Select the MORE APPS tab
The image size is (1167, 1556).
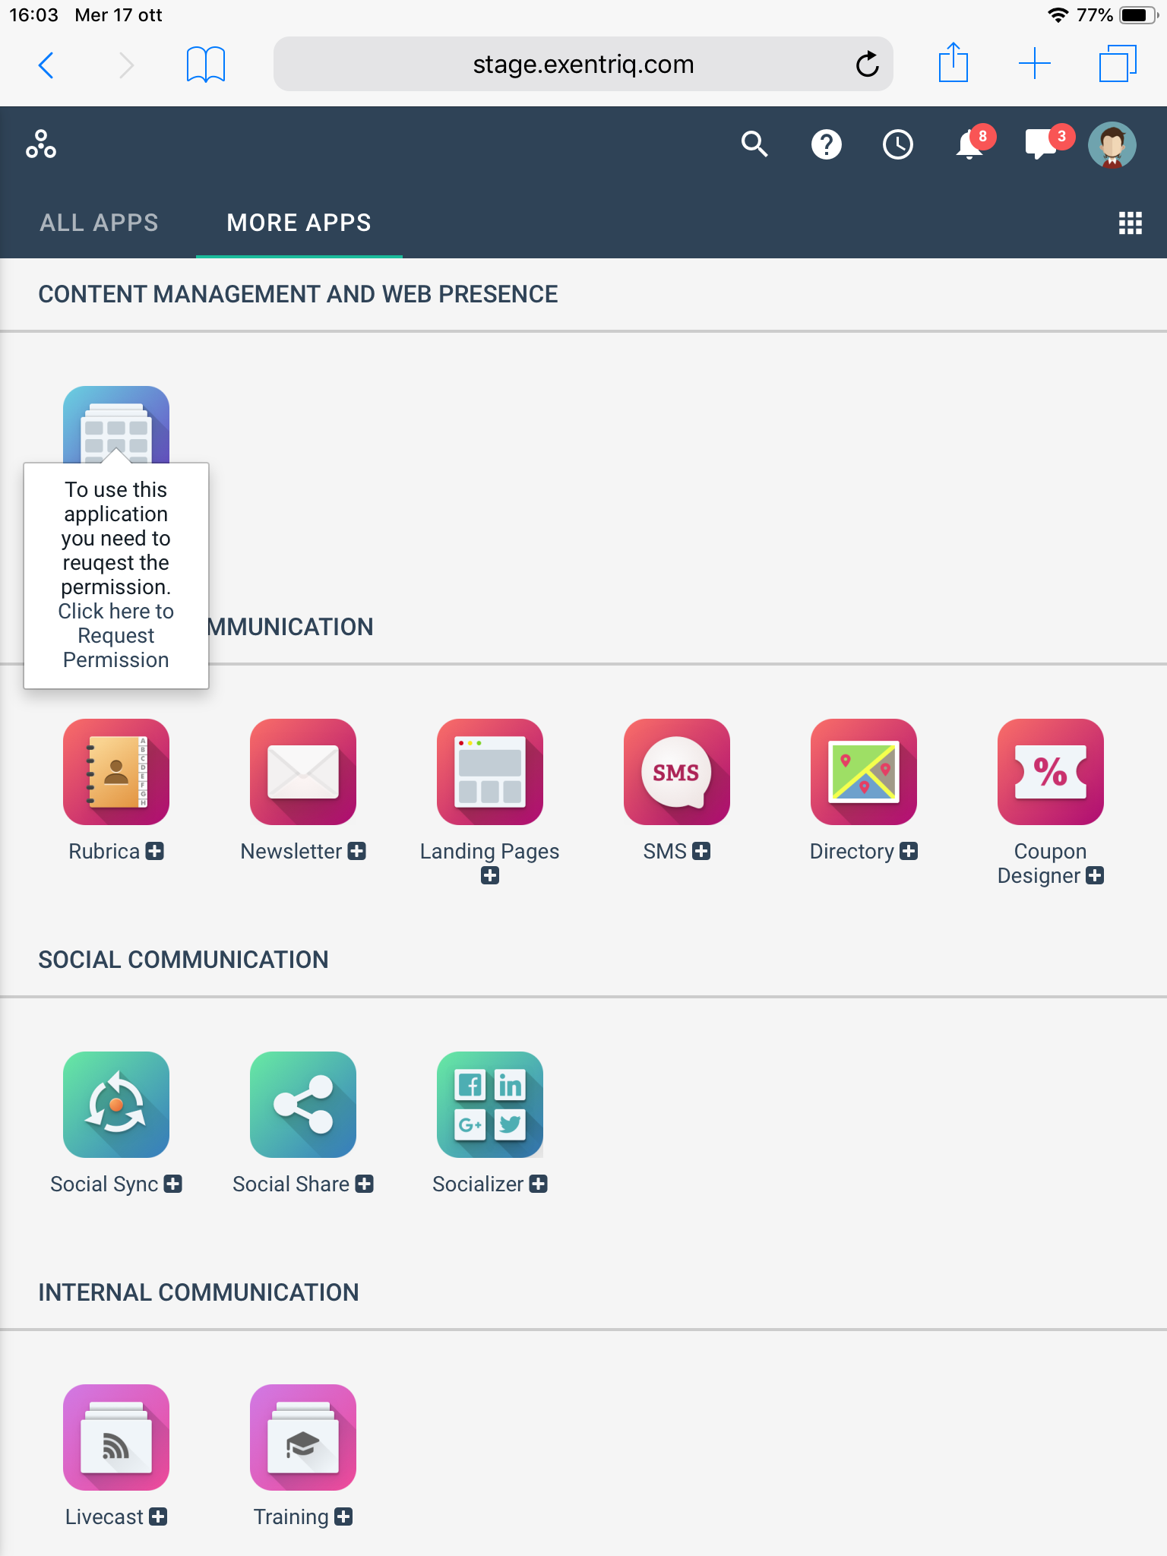click(x=299, y=223)
